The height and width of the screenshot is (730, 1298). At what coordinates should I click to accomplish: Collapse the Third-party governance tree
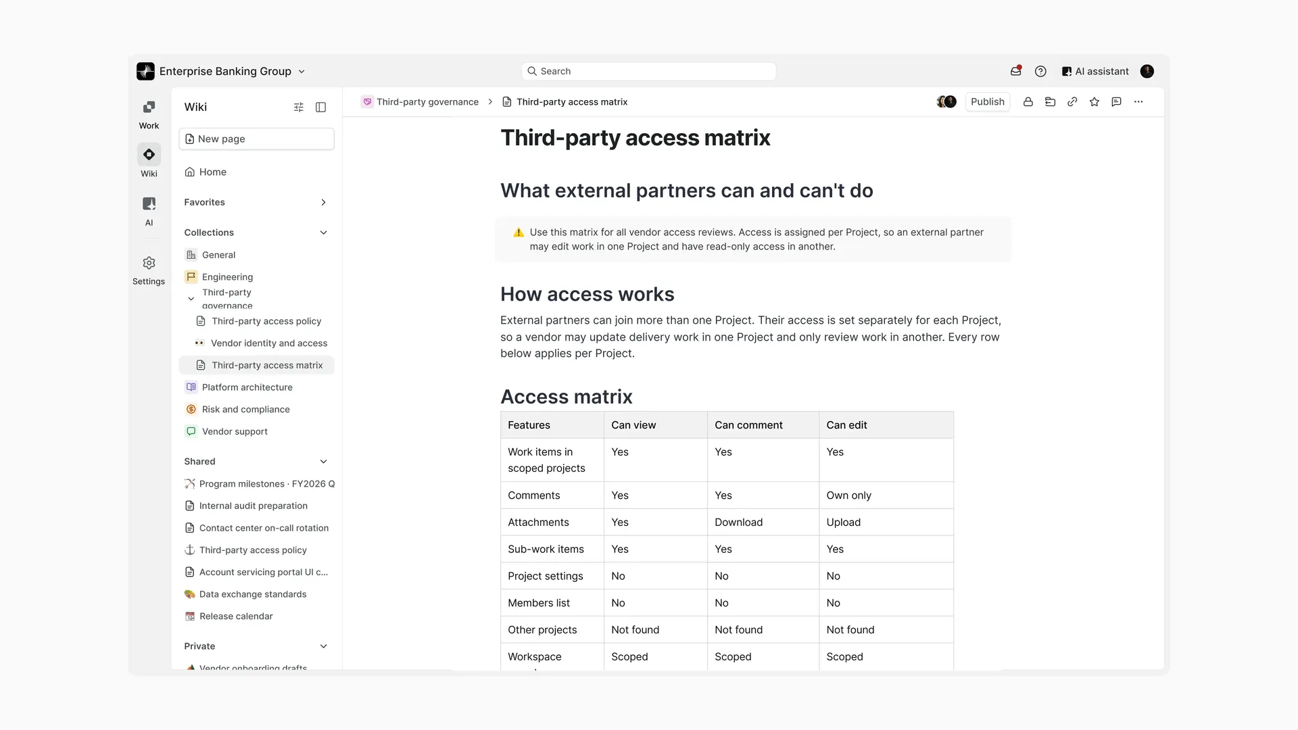(191, 298)
